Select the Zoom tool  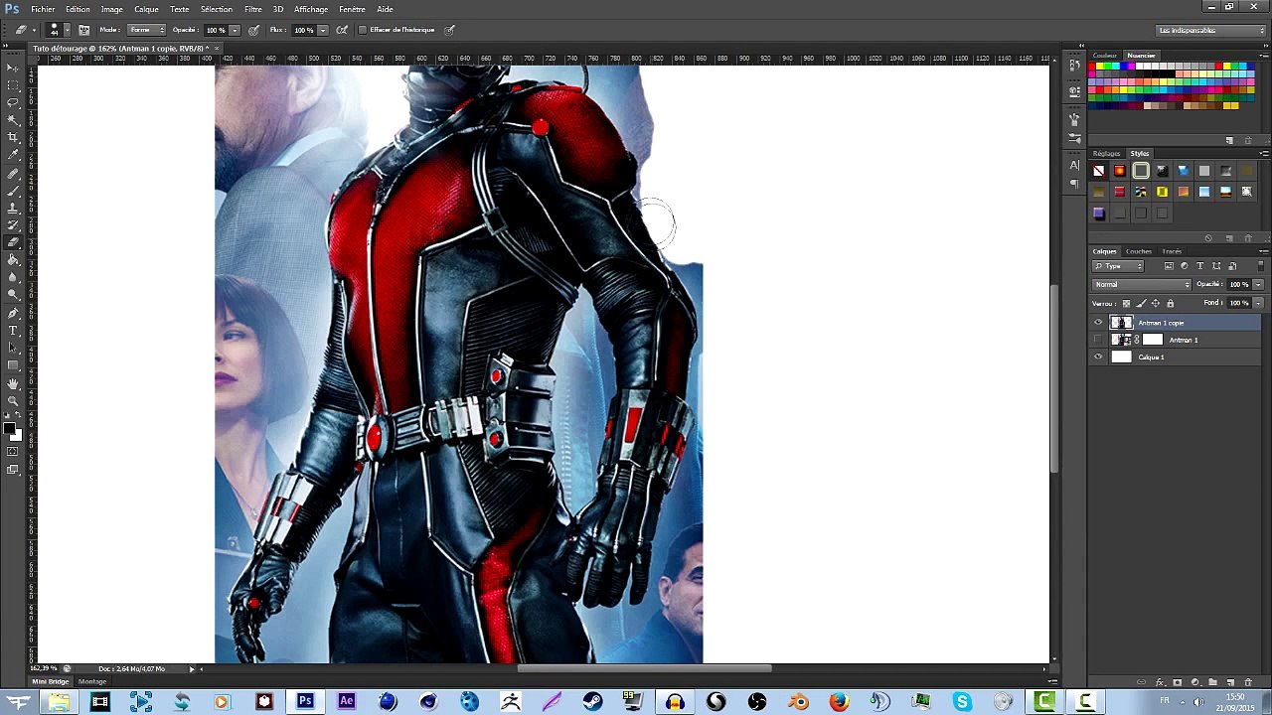(13, 400)
